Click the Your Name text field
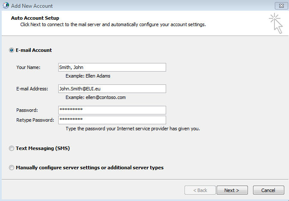The width and height of the screenshot is (289, 201). coord(112,67)
